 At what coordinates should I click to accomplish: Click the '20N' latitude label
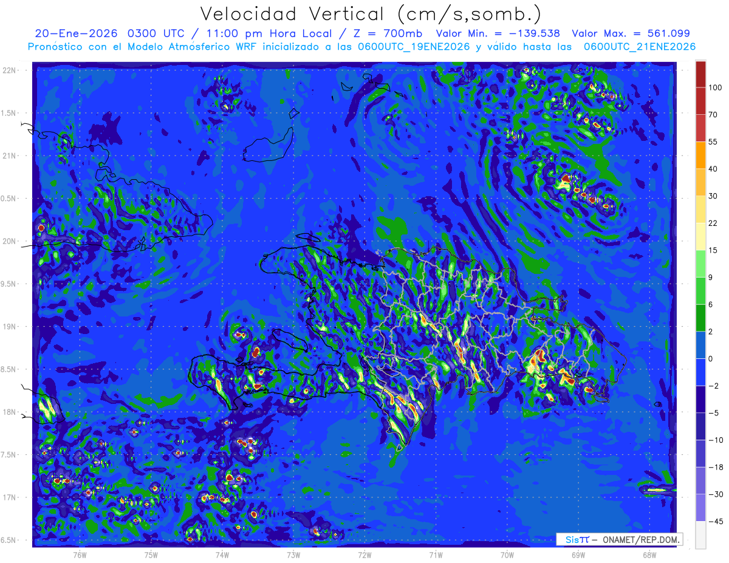(10, 241)
